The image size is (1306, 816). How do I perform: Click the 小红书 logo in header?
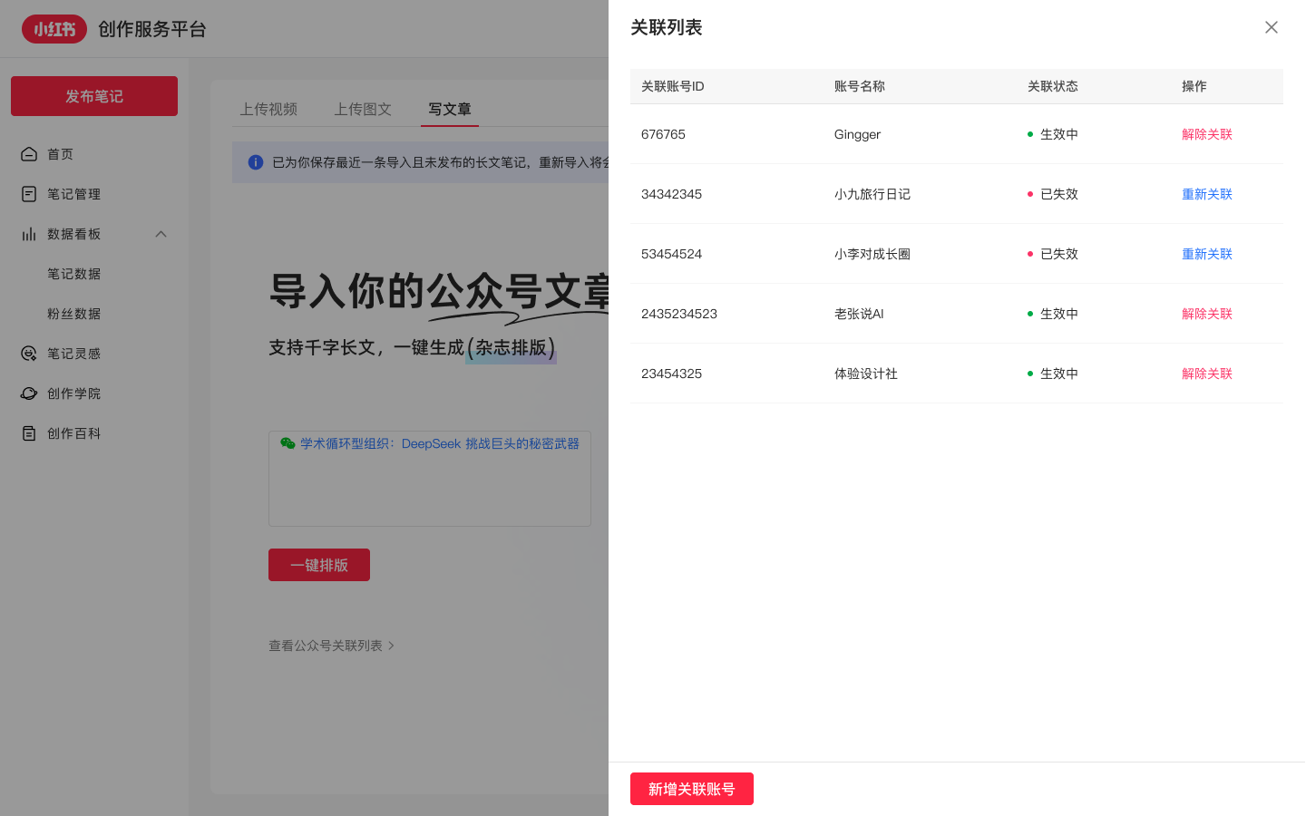pos(54,29)
